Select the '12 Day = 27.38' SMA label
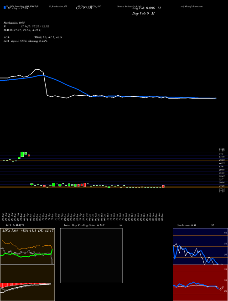228x301 pixels. pyautogui.click(x=17, y=8)
